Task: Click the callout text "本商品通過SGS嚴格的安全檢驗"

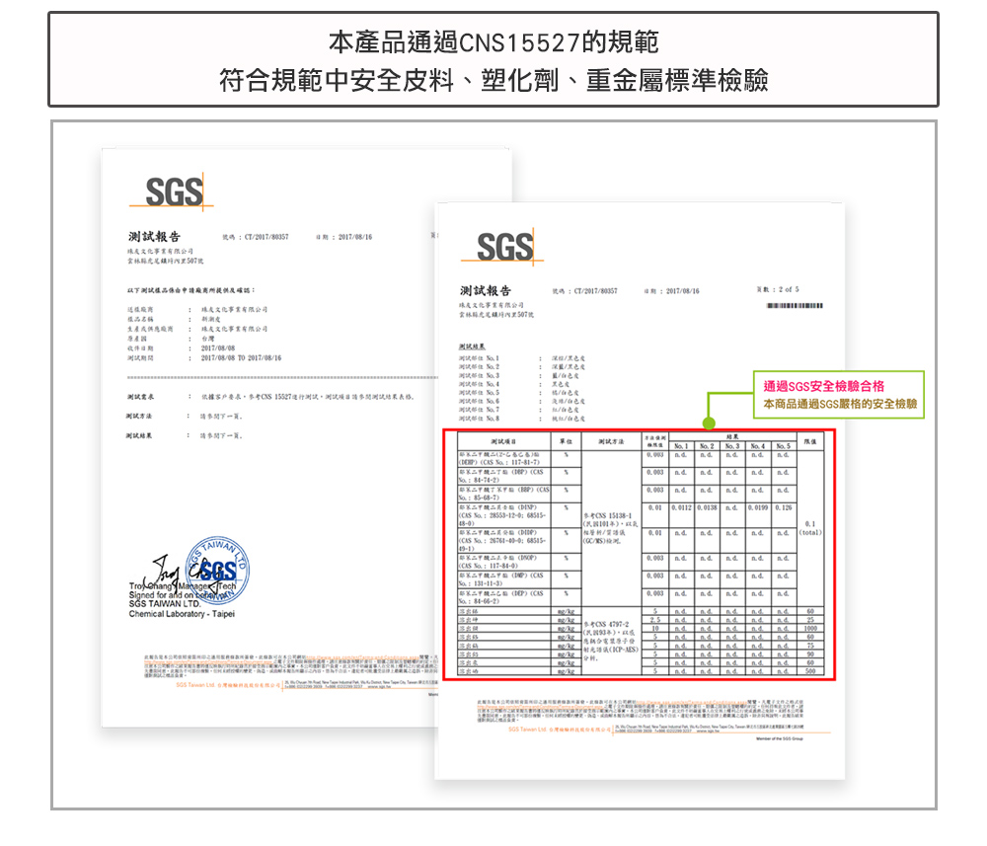Action: pos(840,404)
